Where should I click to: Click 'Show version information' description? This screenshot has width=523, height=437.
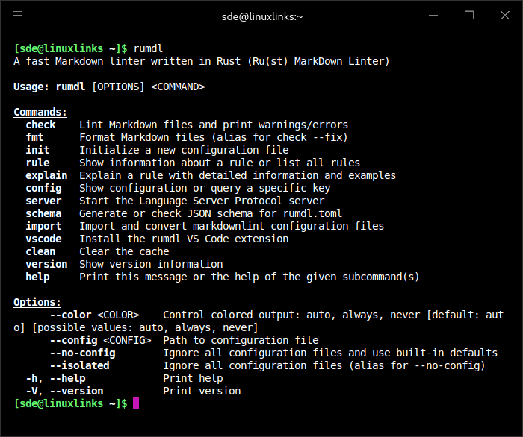coord(151,264)
